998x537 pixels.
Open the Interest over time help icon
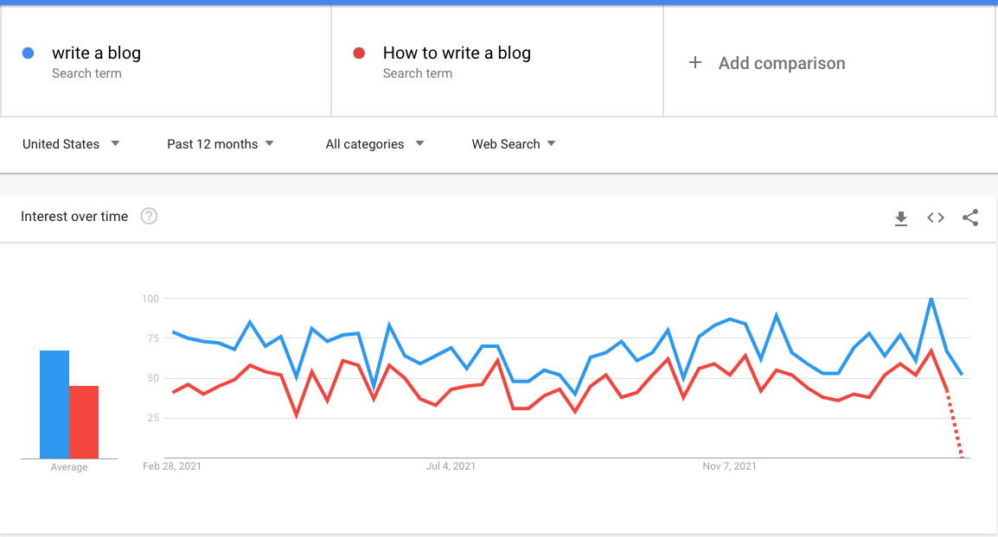tap(149, 216)
